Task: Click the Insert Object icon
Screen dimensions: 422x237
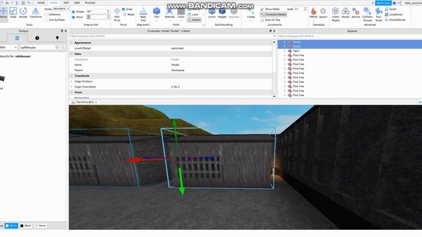Action: pos(336,14)
